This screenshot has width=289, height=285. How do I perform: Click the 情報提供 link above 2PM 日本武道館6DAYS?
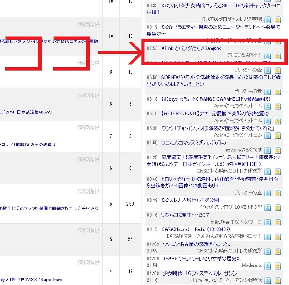[89, 95]
